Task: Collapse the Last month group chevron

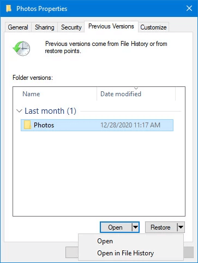Action: point(19,111)
